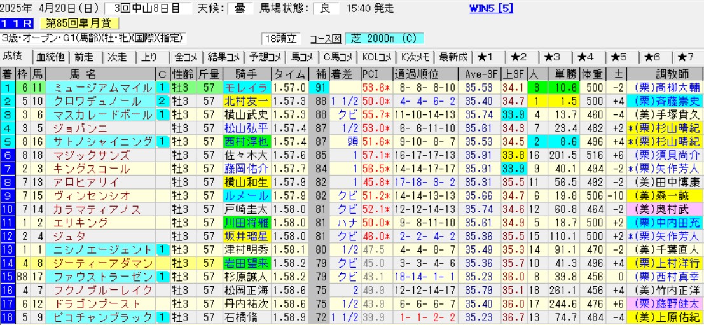
Task: Open the 次走 tab
Action: [x=118, y=57]
